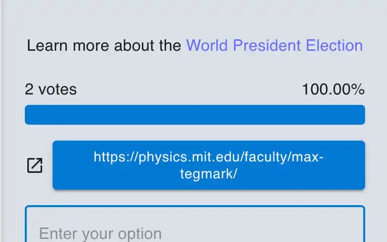Click the square-with-arrow external link icon
This screenshot has width=387, height=242.
(x=35, y=165)
